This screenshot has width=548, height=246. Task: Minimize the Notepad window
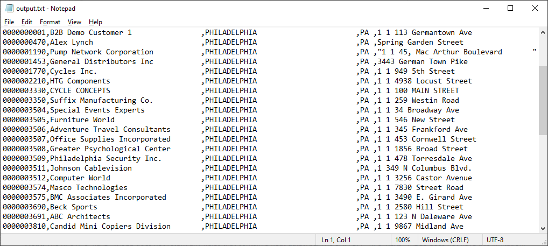[x=486, y=8]
